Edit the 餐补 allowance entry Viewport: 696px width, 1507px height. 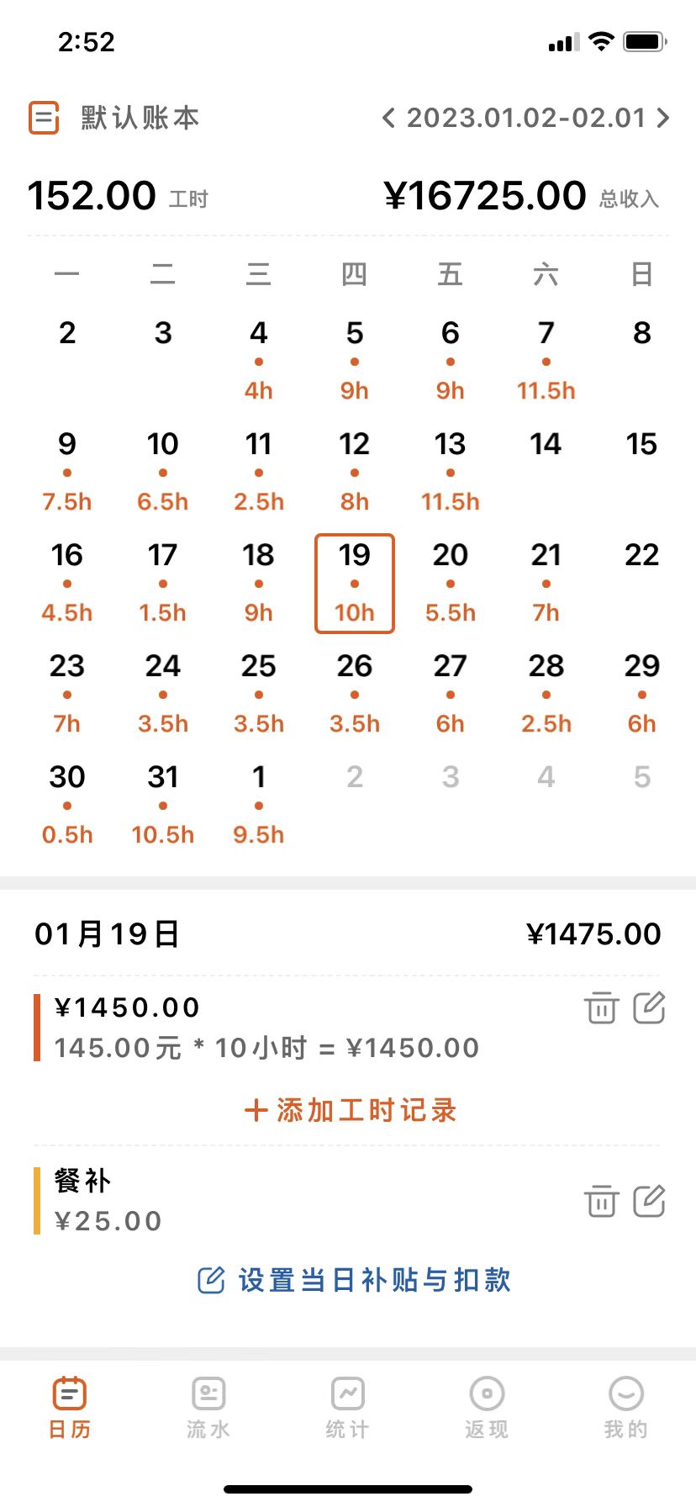point(649,1201)
